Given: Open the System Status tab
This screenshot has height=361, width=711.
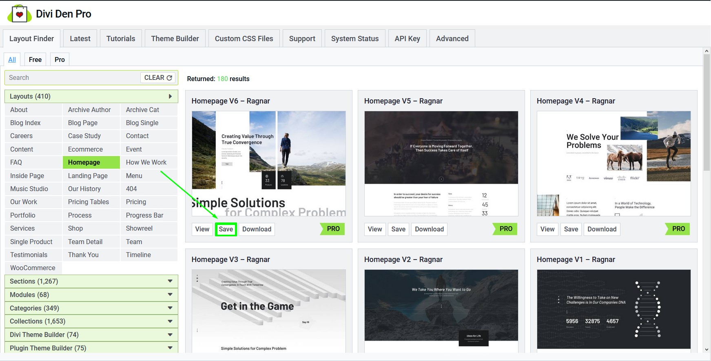Looking at the screenshot, I should 354,39.
